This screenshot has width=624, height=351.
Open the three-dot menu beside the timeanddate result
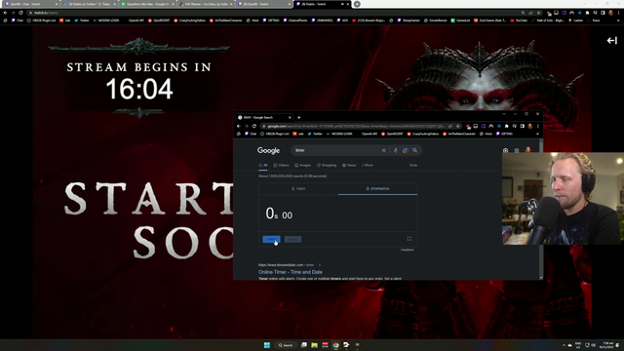[x=320, y=265]
